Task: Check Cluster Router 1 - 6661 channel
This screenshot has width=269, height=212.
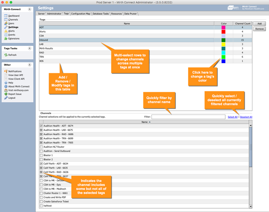Action: pyautogui.click(x=41, y=193)
